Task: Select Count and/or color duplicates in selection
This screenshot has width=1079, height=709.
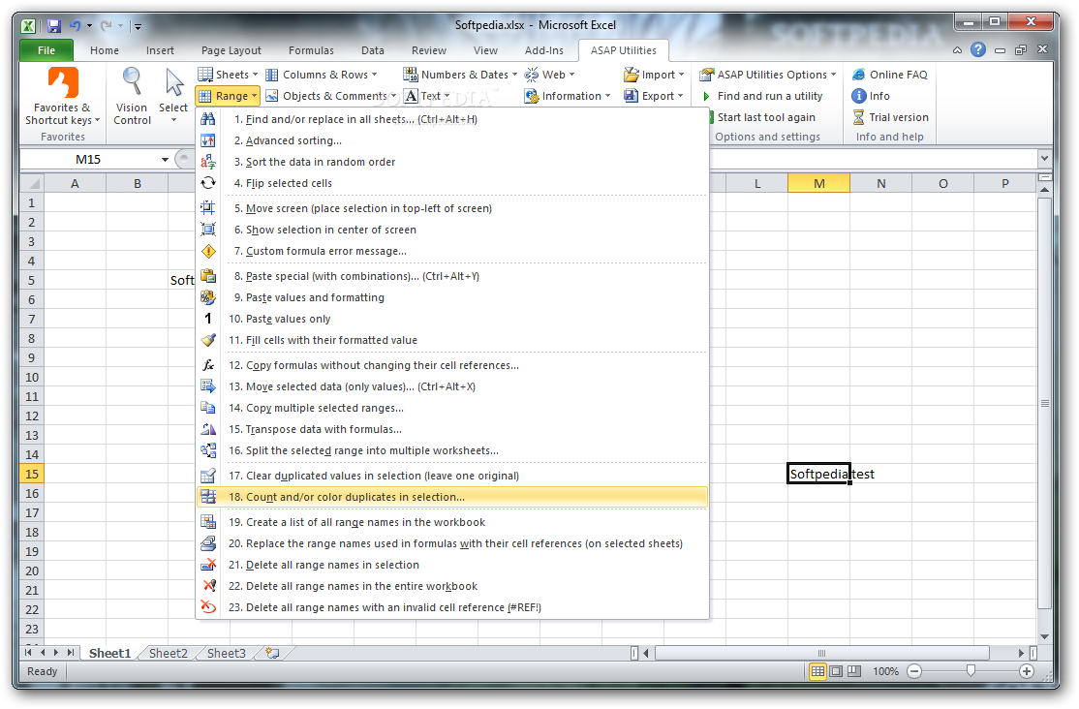Action: coord(452,497)
